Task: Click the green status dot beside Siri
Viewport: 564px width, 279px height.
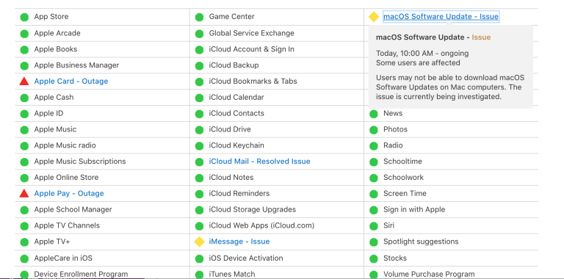Action: point(374,226)
